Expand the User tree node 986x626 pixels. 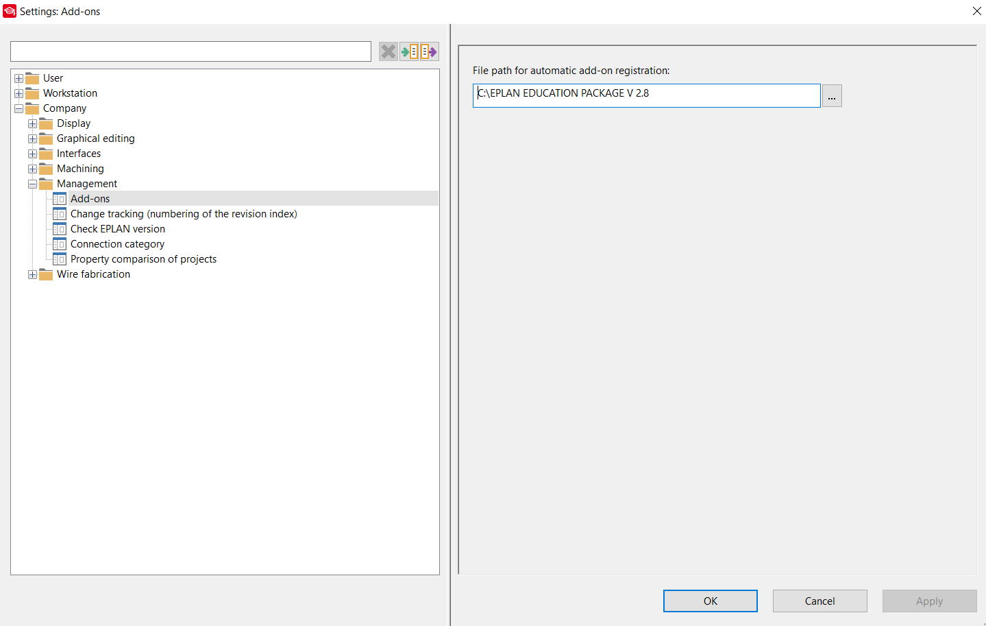[x=19, y=78]
